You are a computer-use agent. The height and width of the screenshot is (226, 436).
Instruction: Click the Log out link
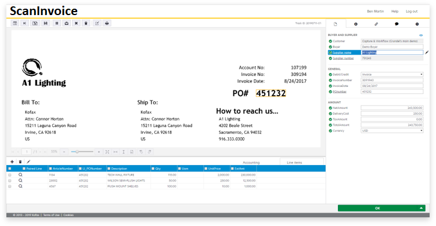(x=412, y=12)
